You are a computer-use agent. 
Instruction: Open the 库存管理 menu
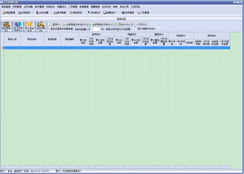(x=39, y=7)
